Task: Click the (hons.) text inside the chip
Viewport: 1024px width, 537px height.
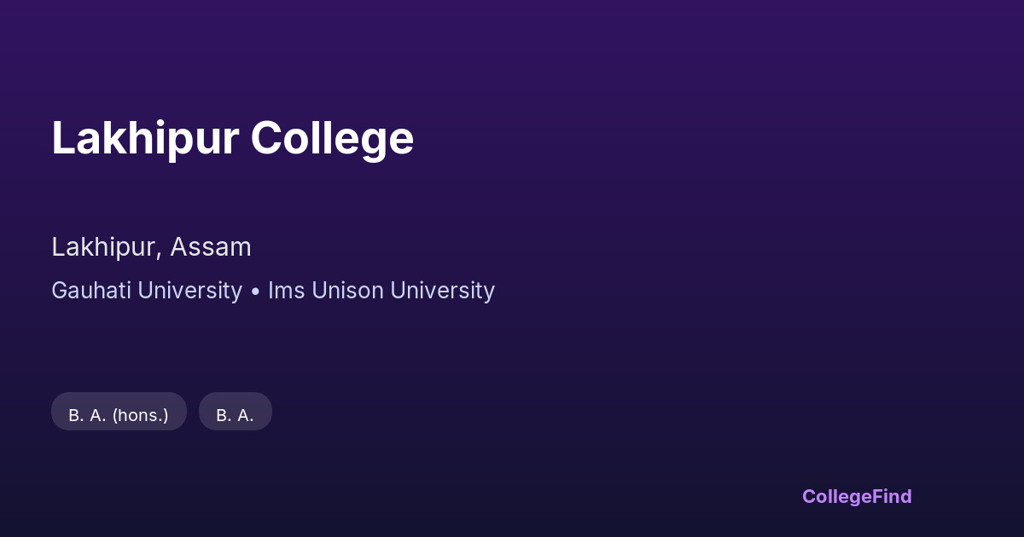Action: 140,415
